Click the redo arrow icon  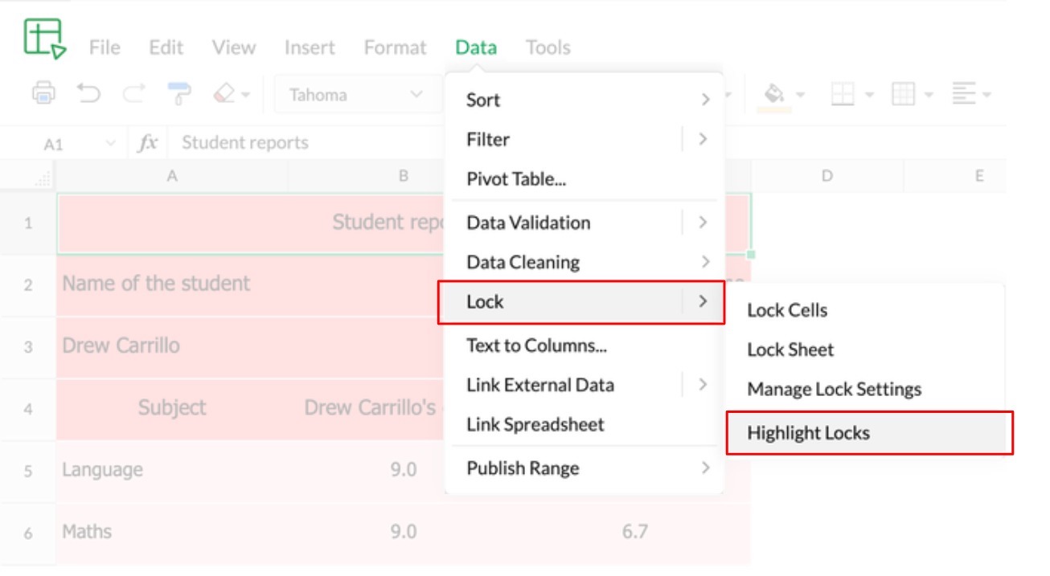(133, 93)
